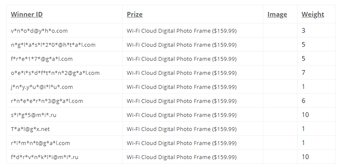Select the j*n*y.y*u*@i*l*u*.com winner ID

coord(42,87)
